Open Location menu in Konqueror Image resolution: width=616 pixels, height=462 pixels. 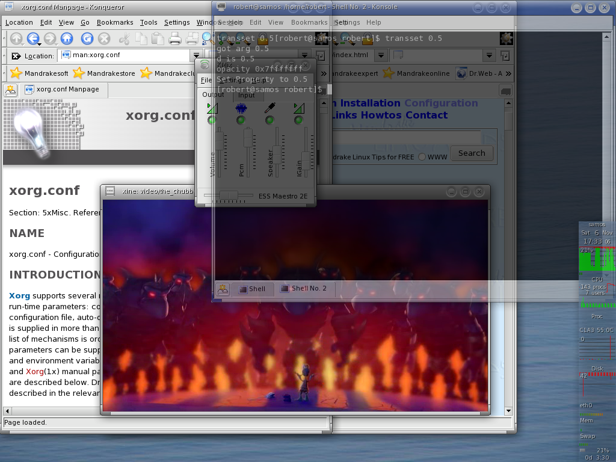[x=19, y=22]
